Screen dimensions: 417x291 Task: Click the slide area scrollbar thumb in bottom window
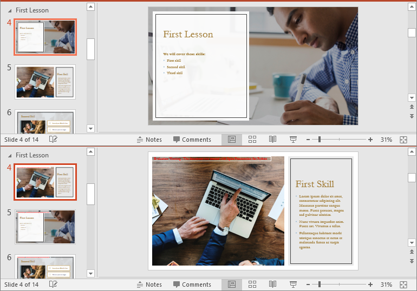click(x=412, y=177)
